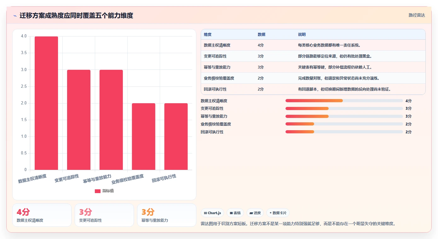The width and height of the screenshot is (438, 239).
Task: Click the 说明 column header
Action: pyautogui.click(x=302, y=34)
